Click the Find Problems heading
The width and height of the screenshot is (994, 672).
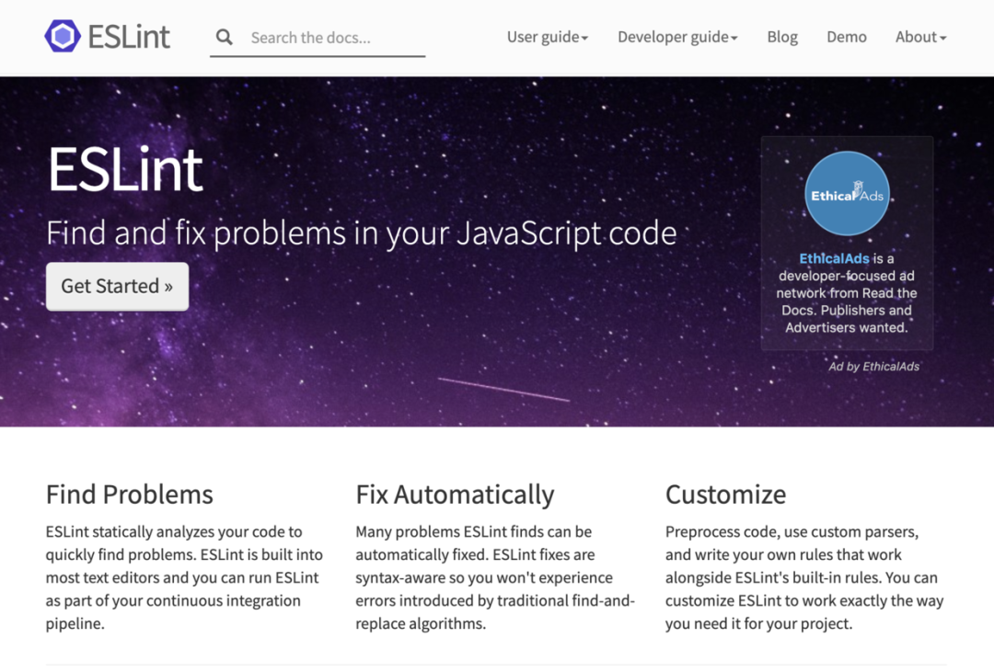(130, 495)
